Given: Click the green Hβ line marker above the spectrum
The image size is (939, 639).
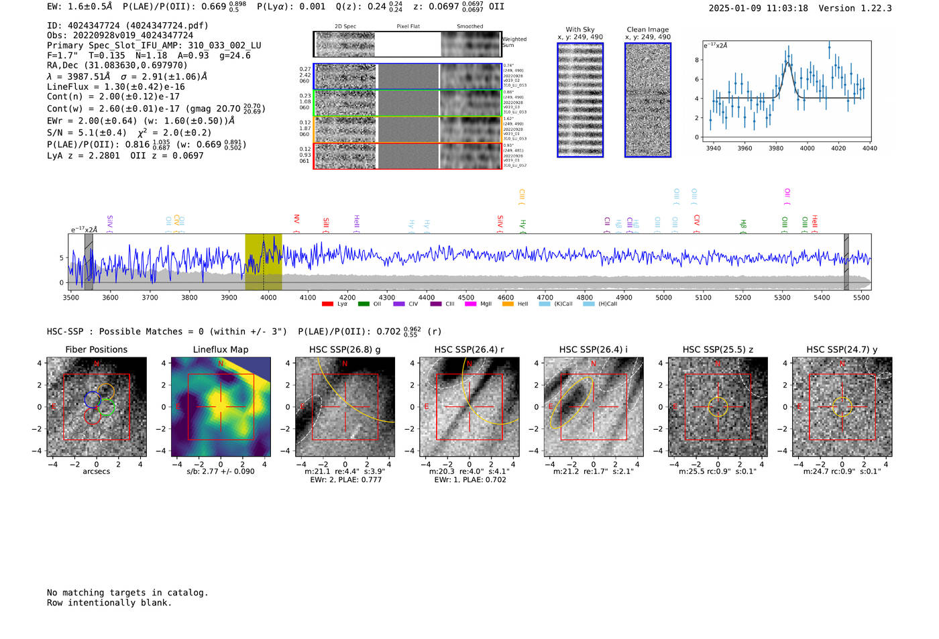Looking at the screenshot, I should [x=742, y=226].
